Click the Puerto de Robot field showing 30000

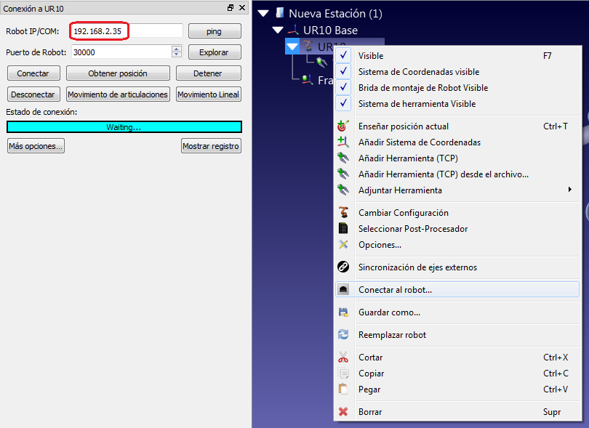(121, 52)
